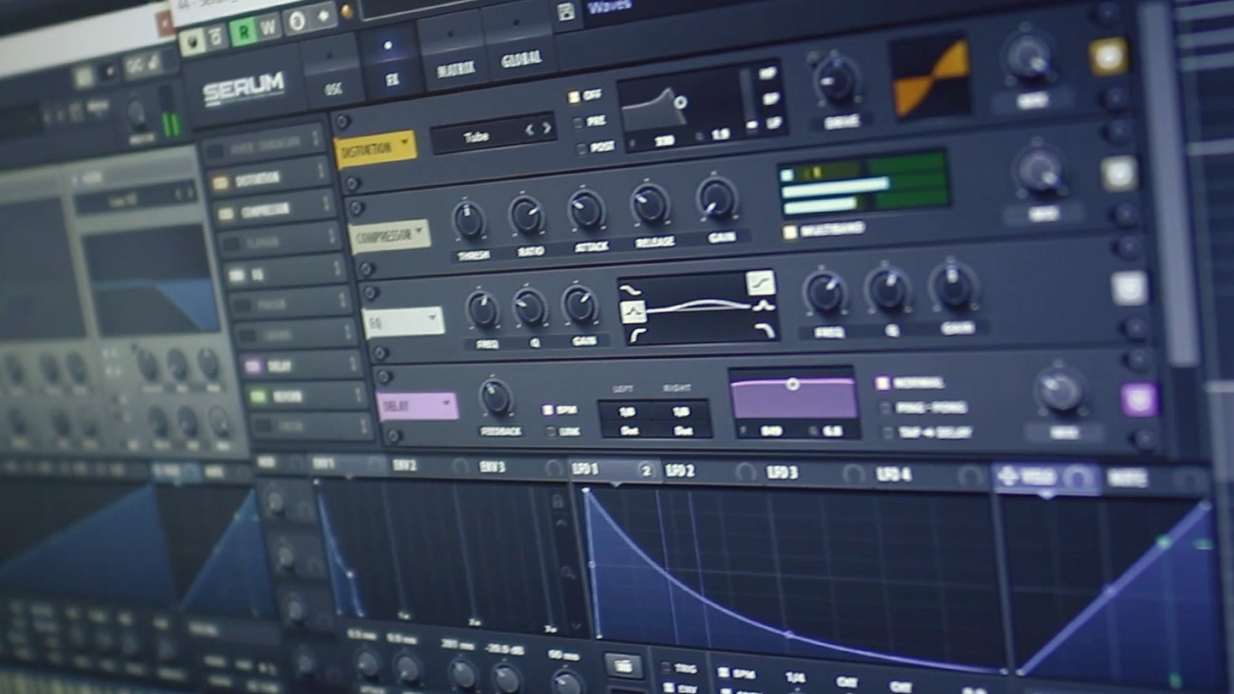Open the Distortion module dropdown

pyautogui.click(x=406, y=141)
